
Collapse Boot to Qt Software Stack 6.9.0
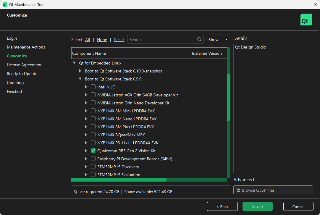[80, 79]
